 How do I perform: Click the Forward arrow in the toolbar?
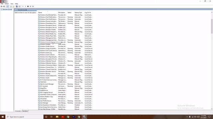4,7
